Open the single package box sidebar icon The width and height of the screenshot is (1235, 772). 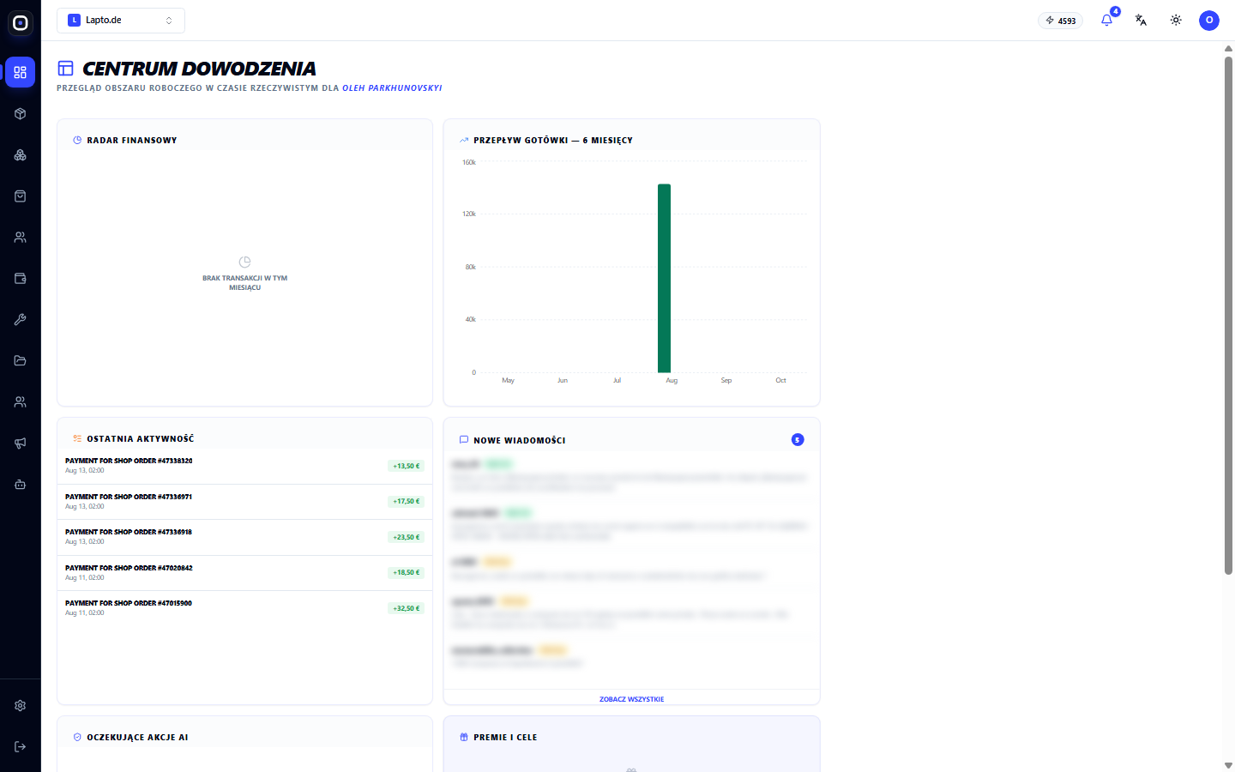click(x=21, y=114)
